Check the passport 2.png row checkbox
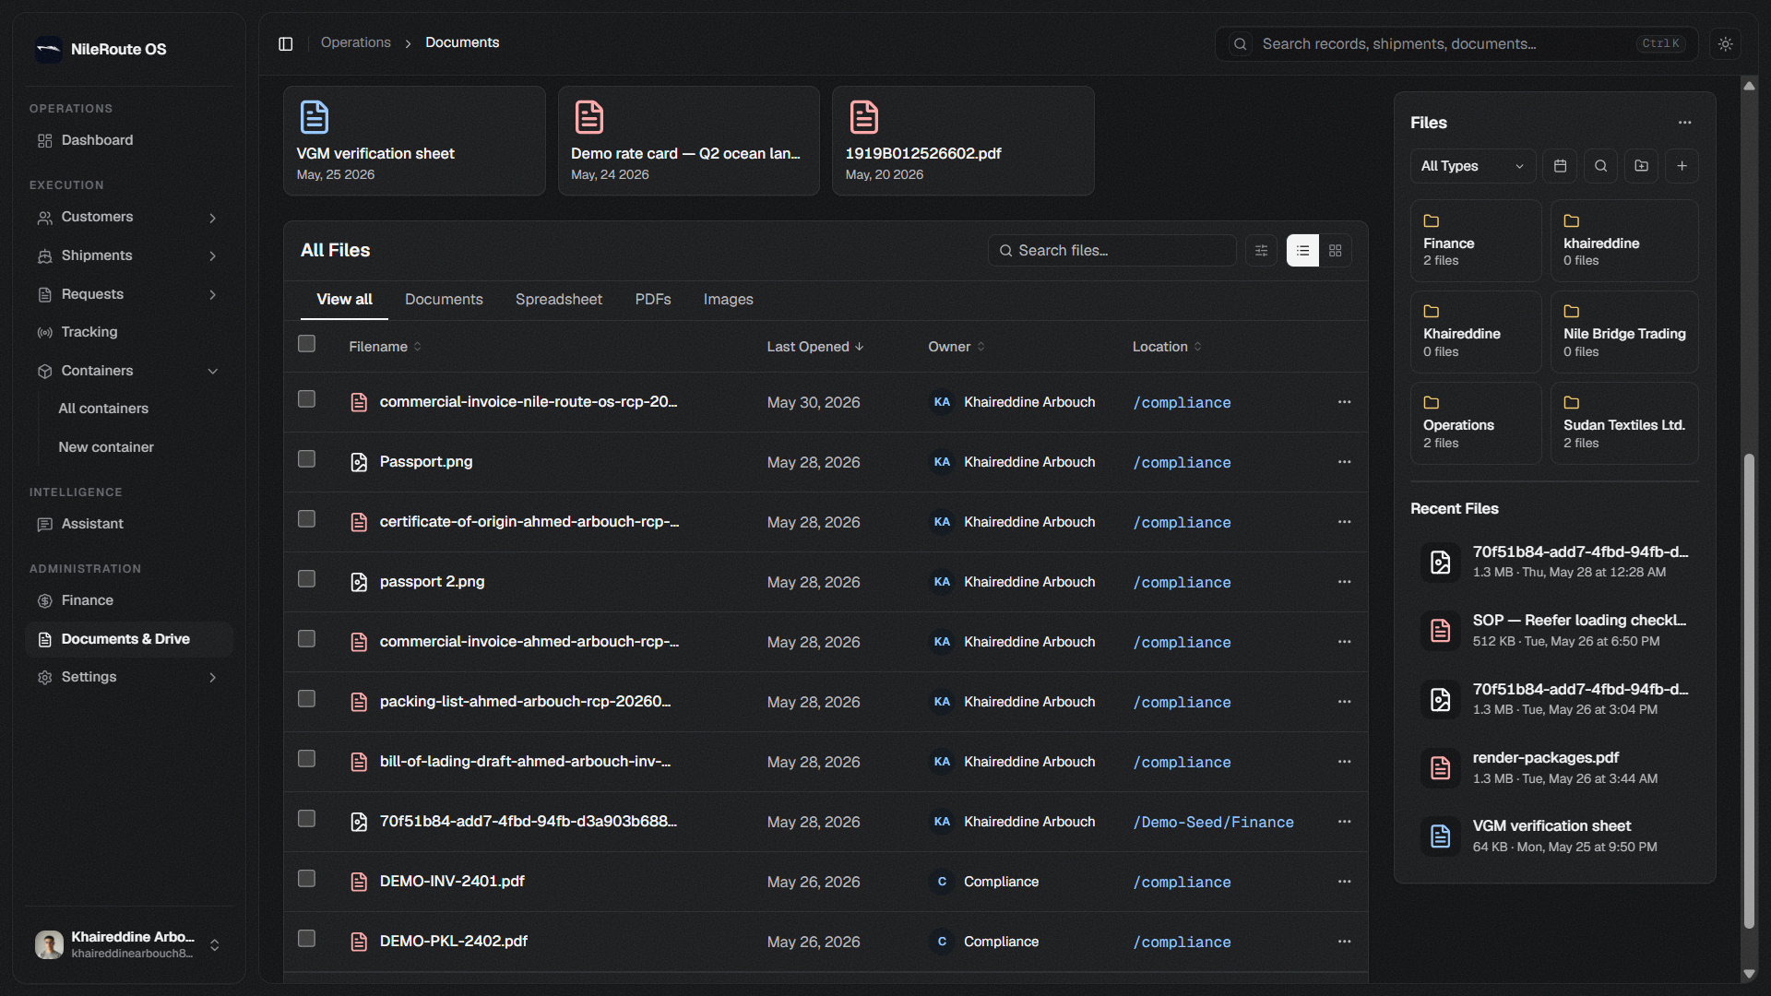The width and height of the screenshot is (1771, 996). pos(307,579)
